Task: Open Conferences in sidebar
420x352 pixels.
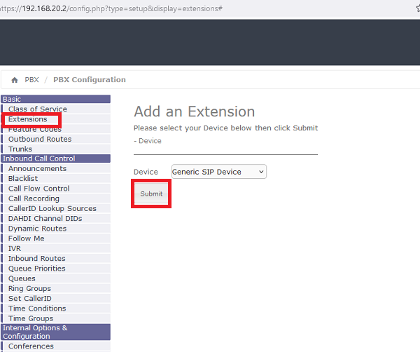Action: 31,346
